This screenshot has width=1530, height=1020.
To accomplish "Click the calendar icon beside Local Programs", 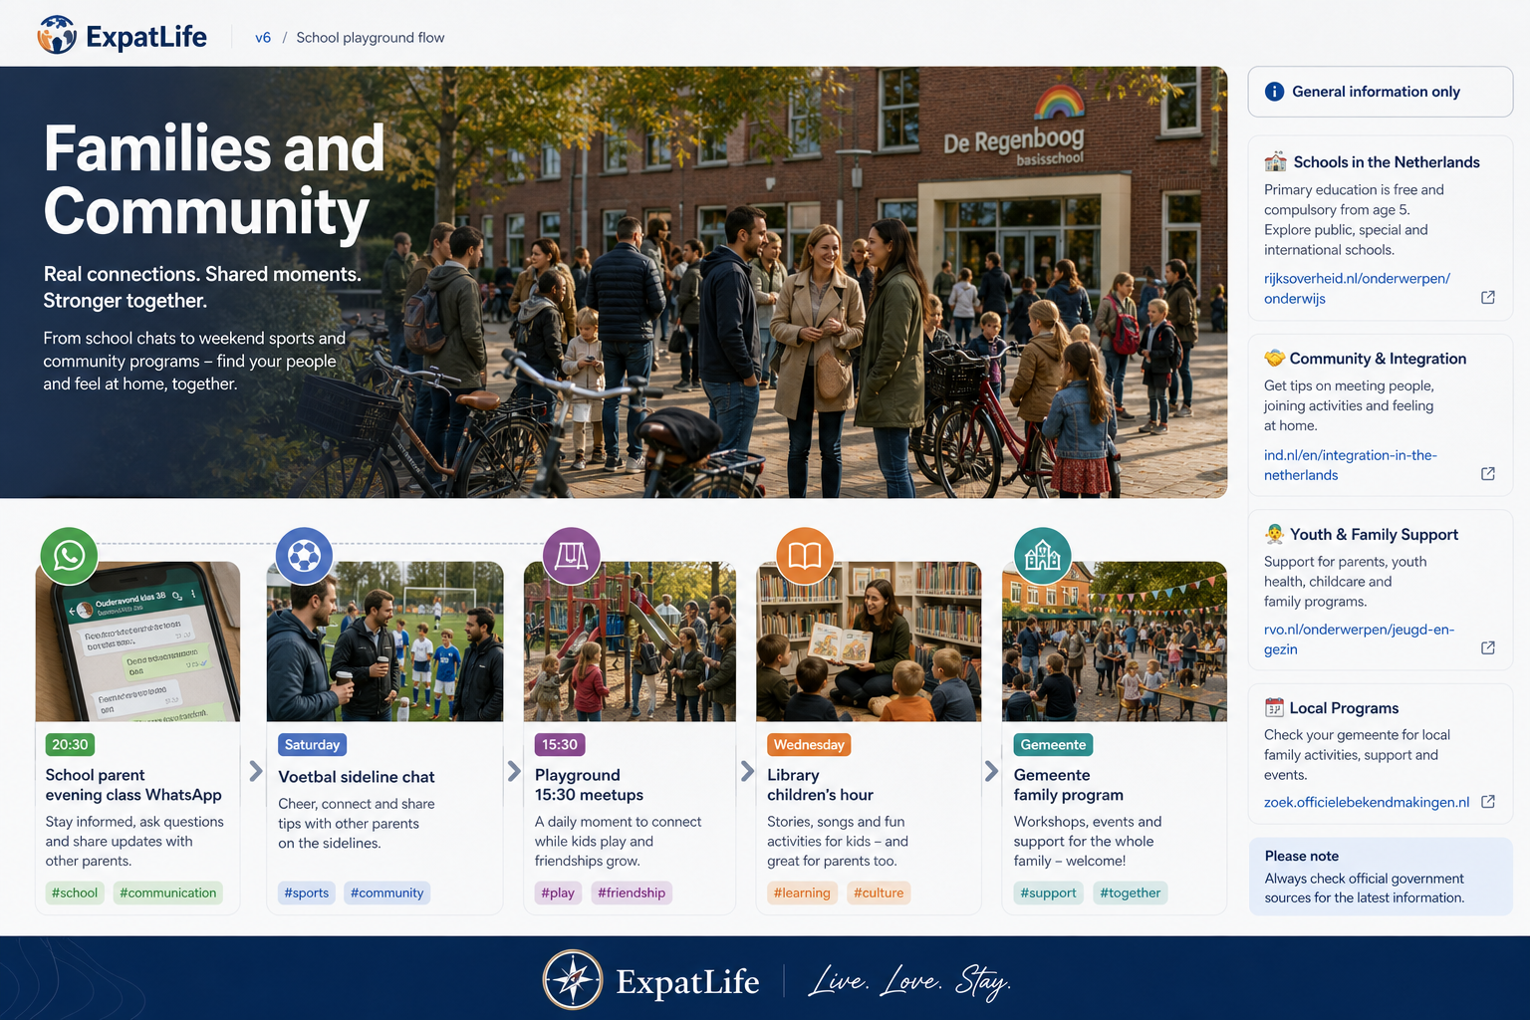I will point(1274,707).
